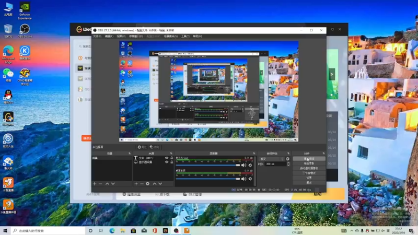The width and height of the screenshot is (418, 235).
Task: Toggle lock on Display Capture source
Action: click(x=172, y=162)
